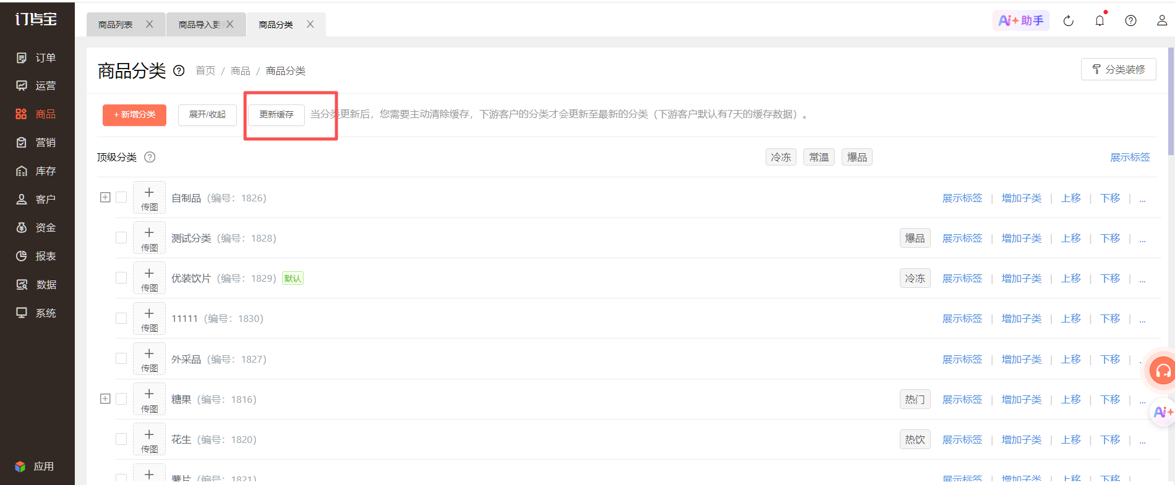Tick the checkbox for 测试分类 category
Screen dimensions: 1175x485
121,238
